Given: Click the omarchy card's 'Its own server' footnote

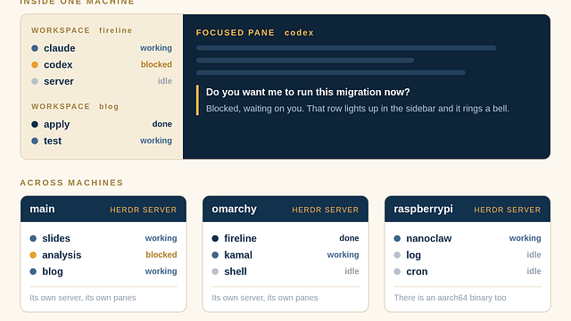Looking at the screenshot, I should tap(265, 298).
